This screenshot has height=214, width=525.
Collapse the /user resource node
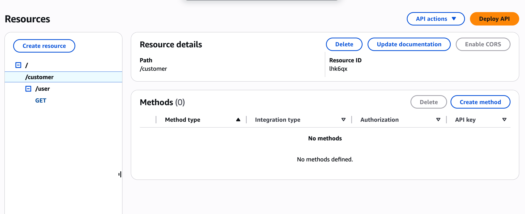click(28, 89)
